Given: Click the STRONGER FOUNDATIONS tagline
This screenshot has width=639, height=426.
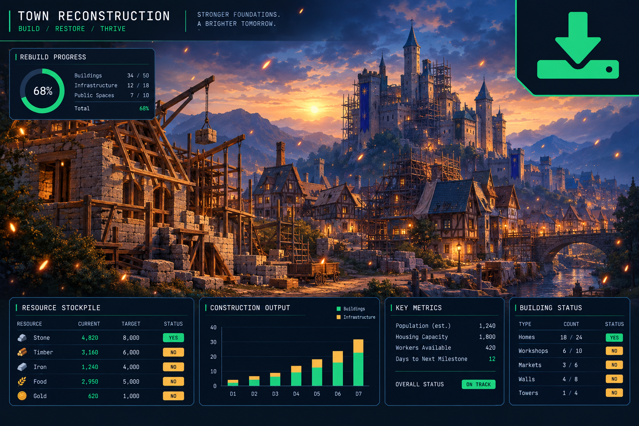Looking at the screenshot, I should [239, 15].
